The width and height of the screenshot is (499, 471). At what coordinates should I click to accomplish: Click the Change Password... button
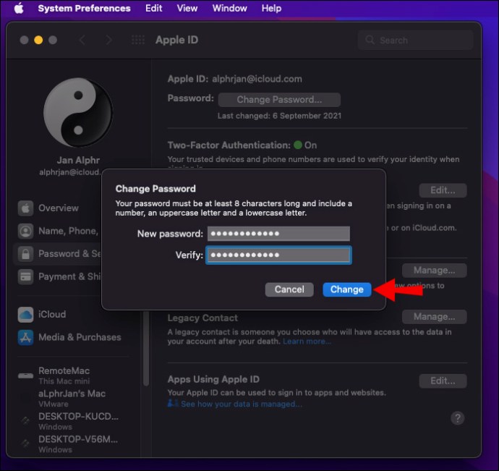click(x=279, y=100)
